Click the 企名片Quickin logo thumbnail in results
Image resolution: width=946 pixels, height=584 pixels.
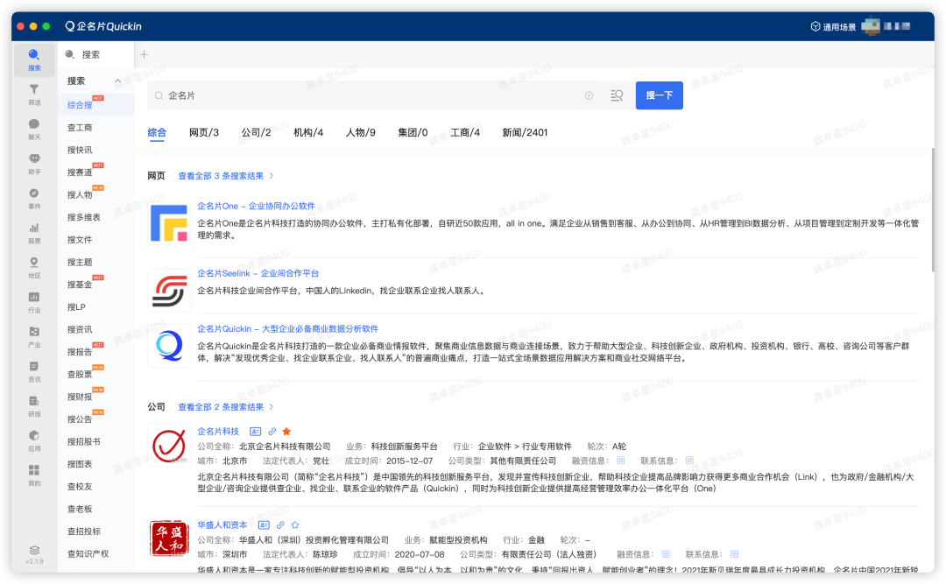coord(169,346)
